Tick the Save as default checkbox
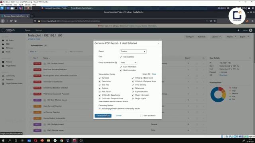 pos(141,116)
